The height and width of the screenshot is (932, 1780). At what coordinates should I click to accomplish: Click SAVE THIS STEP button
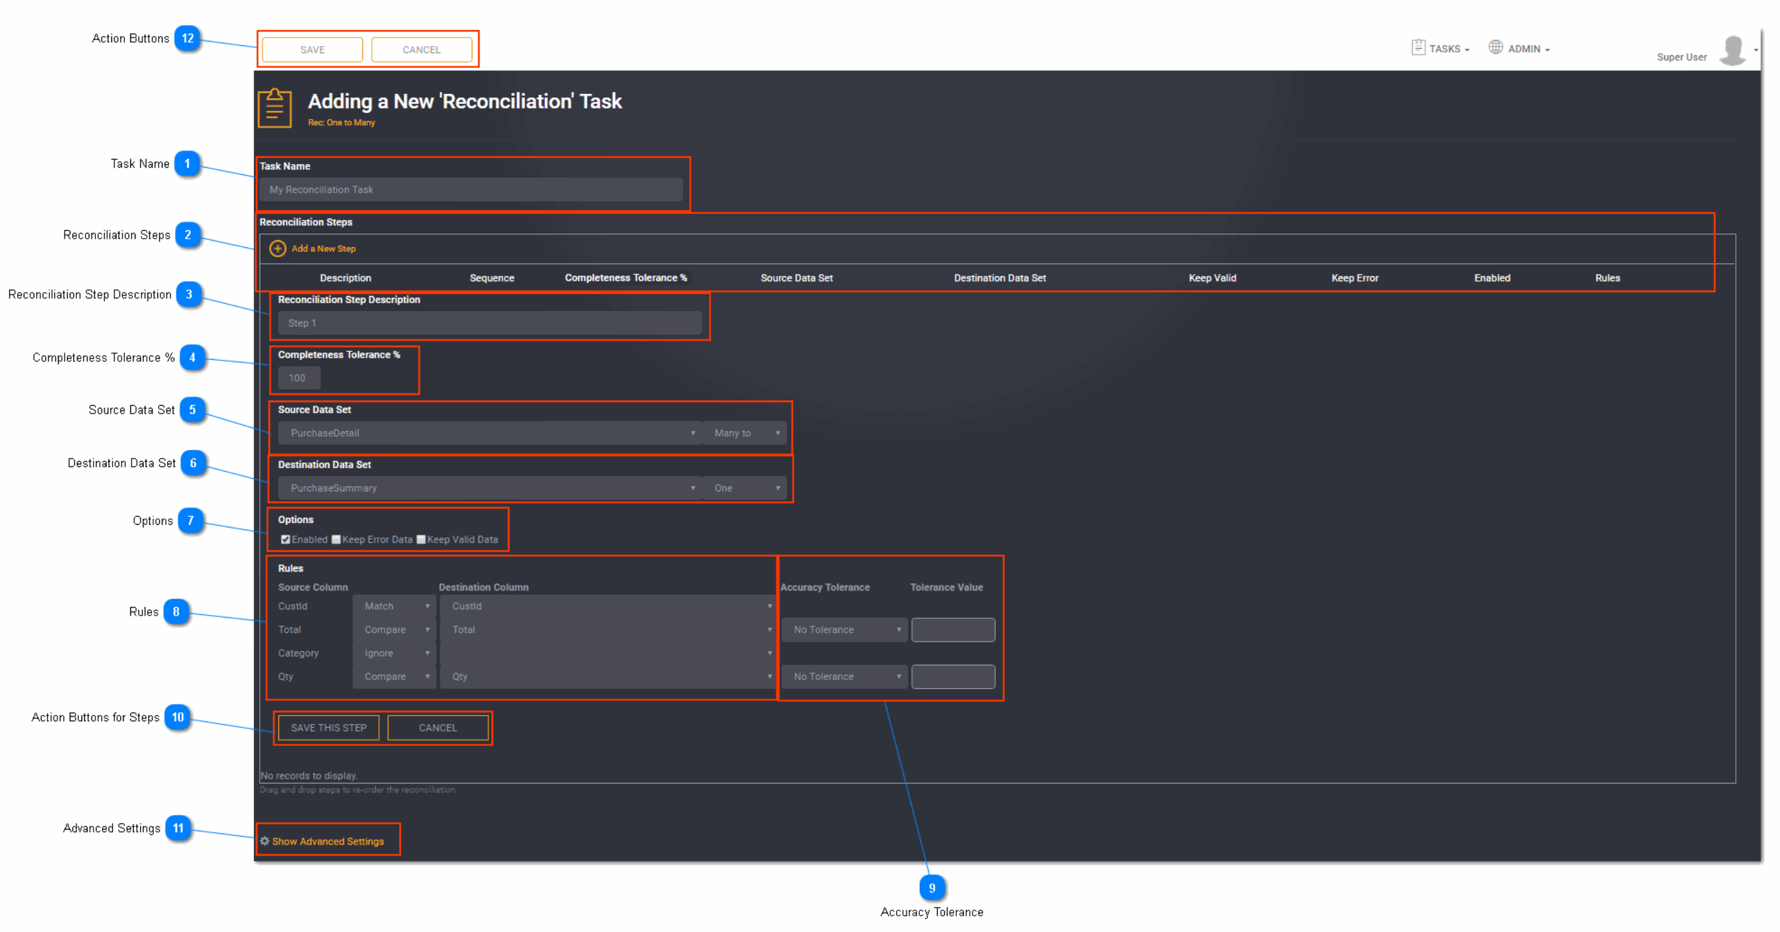coord(329,728)
